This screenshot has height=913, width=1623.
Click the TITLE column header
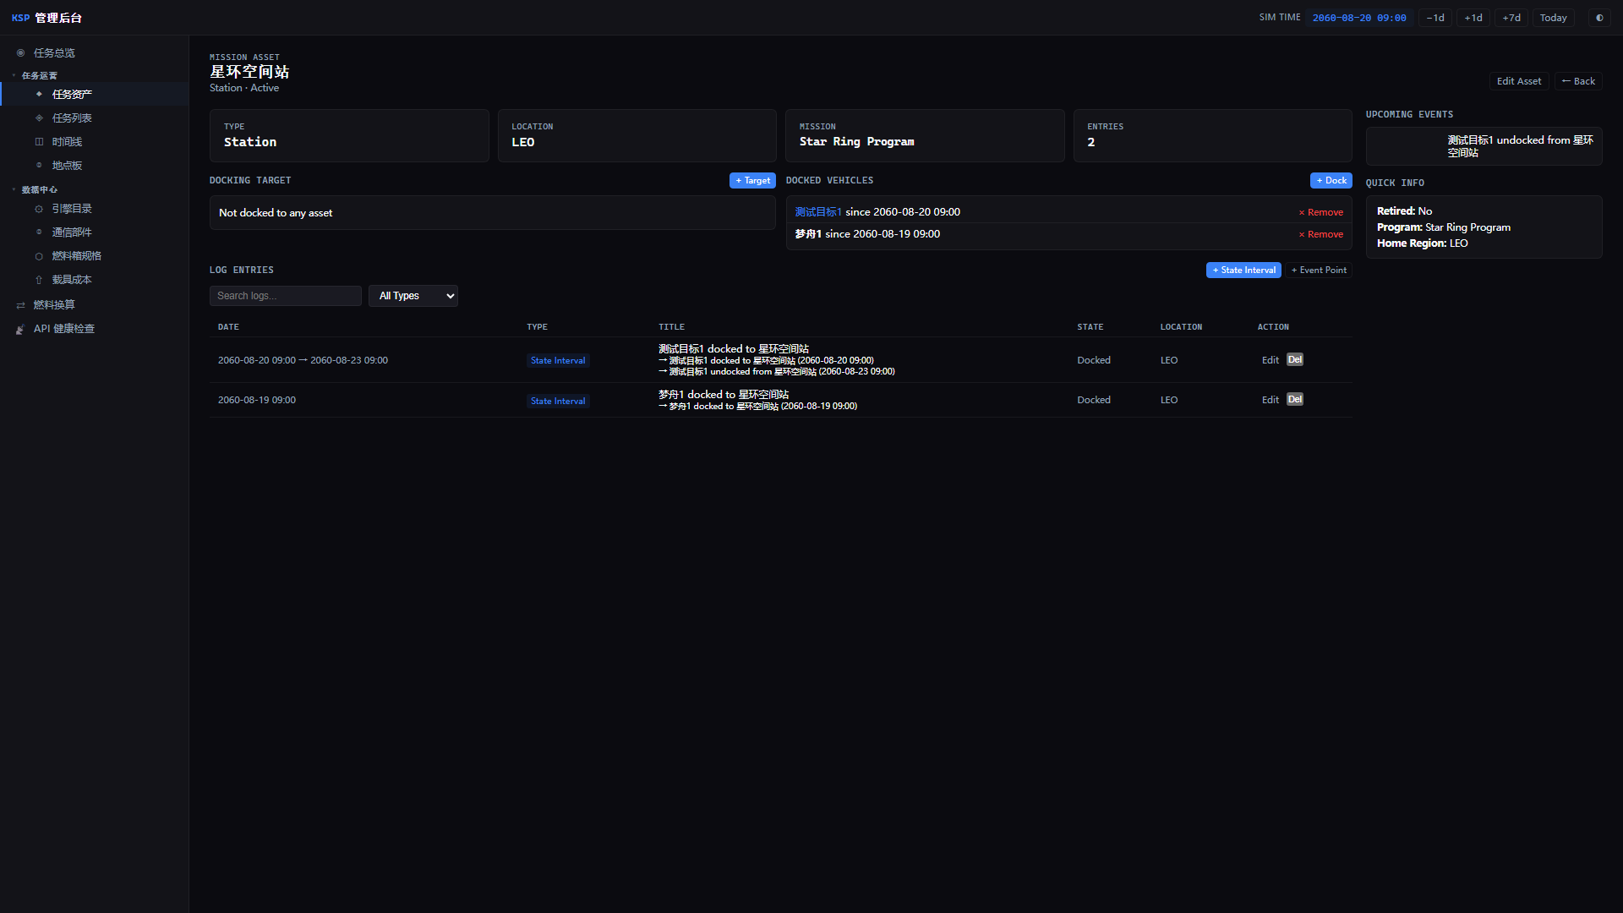click(x=671, y=327)
